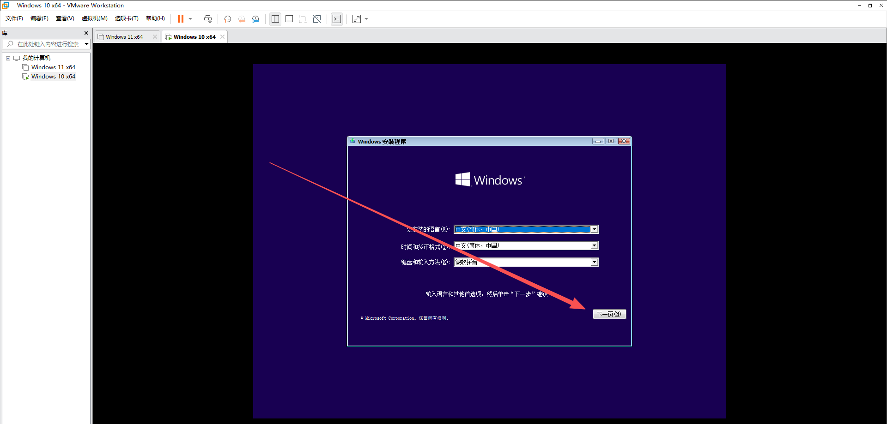This screenshot has height=424, width=887.
Task: Open the 虚拟机(M) menu
Action: pos(94,18)
